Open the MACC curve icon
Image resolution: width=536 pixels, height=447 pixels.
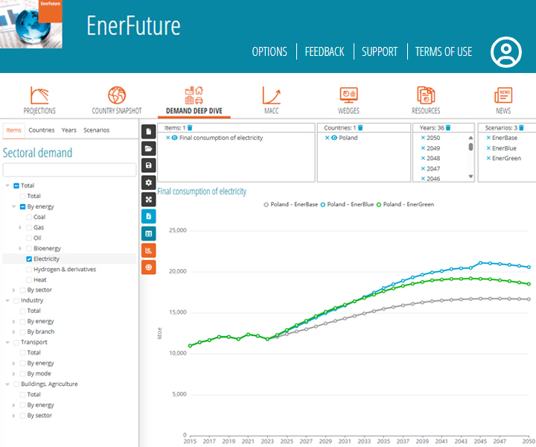click(x=271, y=95)
